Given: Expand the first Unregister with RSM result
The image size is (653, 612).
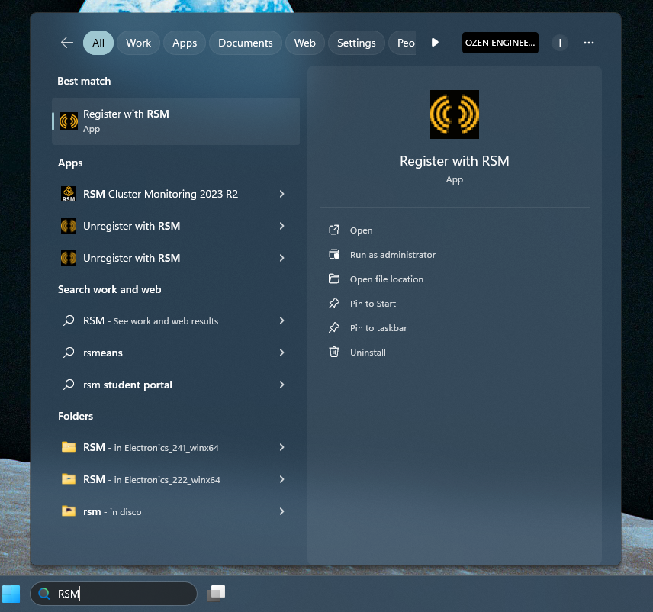Looking at the screenshot, I should coord(282,226).
